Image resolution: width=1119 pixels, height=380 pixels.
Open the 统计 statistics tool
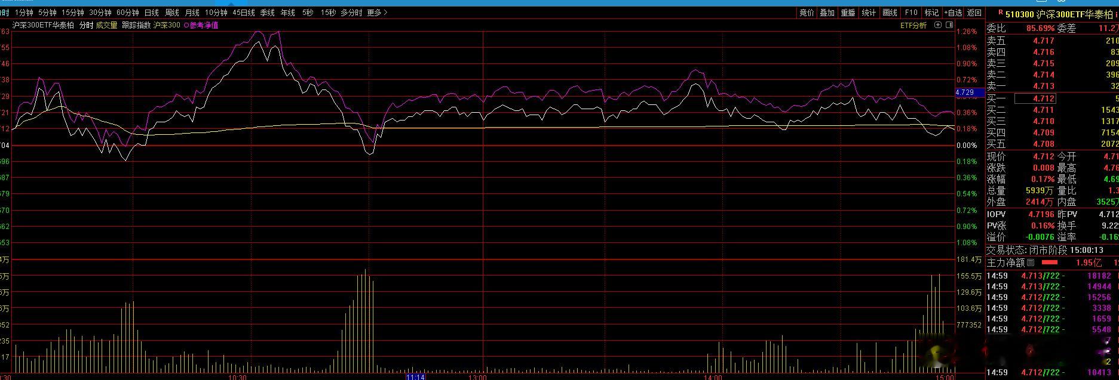pyautogui.click(x=869, y=13)
